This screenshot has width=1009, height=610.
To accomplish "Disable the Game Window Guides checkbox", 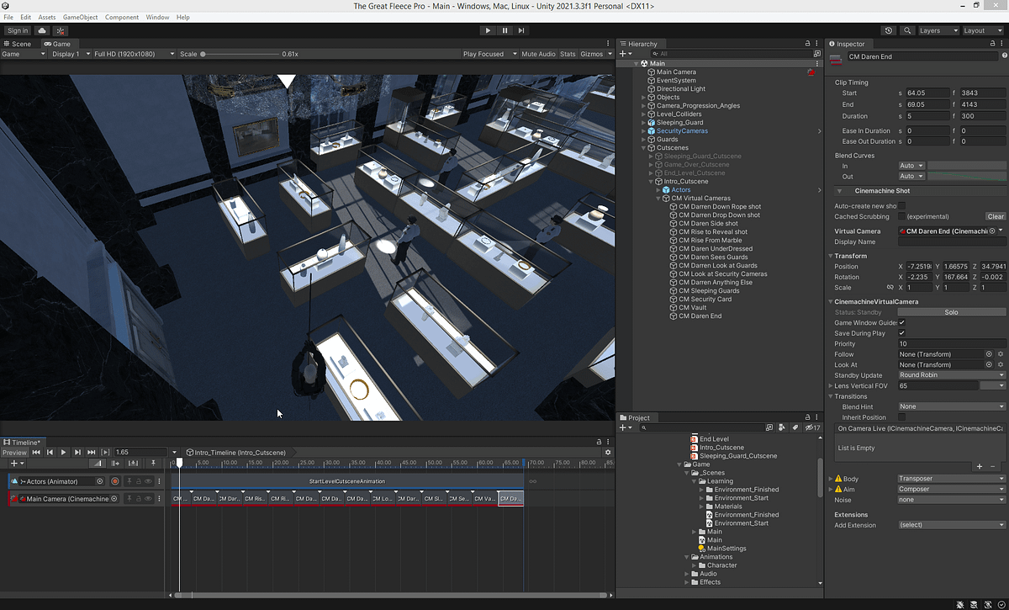I will pyautogui.click(x=901, y=322).
